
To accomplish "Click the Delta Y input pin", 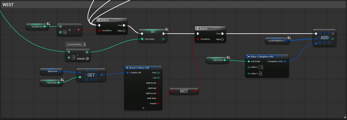I will pyautogui.click(x=249, y=74).
